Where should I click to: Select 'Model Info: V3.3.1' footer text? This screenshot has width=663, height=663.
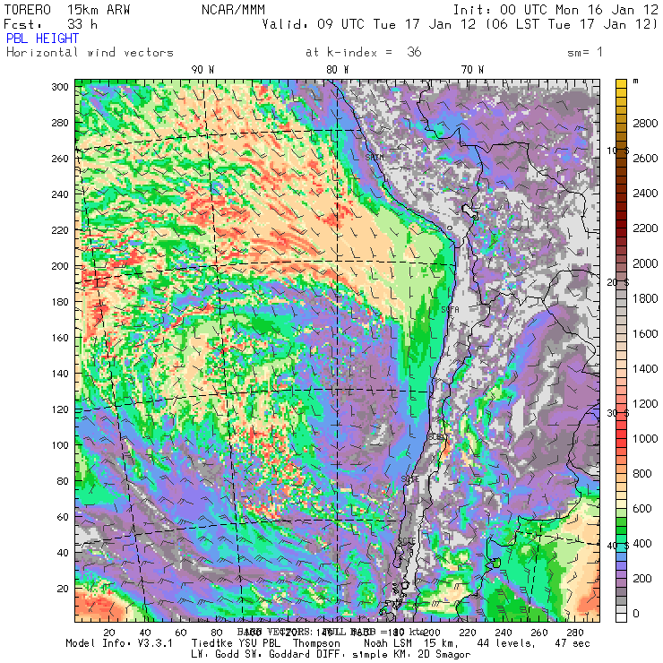pos(119,643)
